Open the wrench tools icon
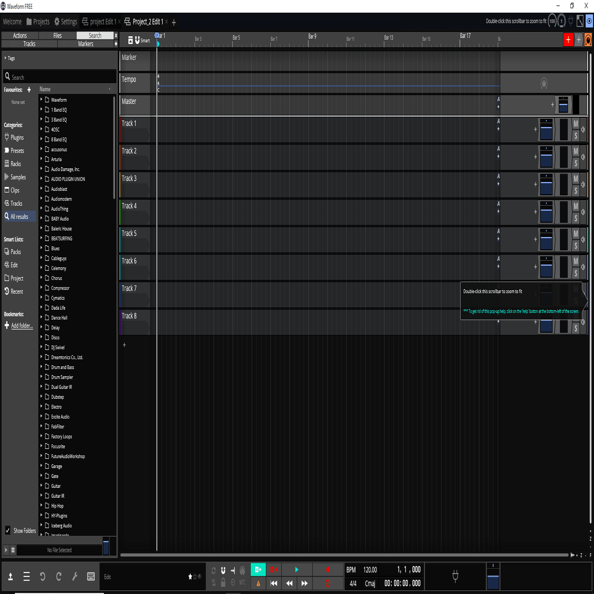594x594 pixels. tap(75, 576)
